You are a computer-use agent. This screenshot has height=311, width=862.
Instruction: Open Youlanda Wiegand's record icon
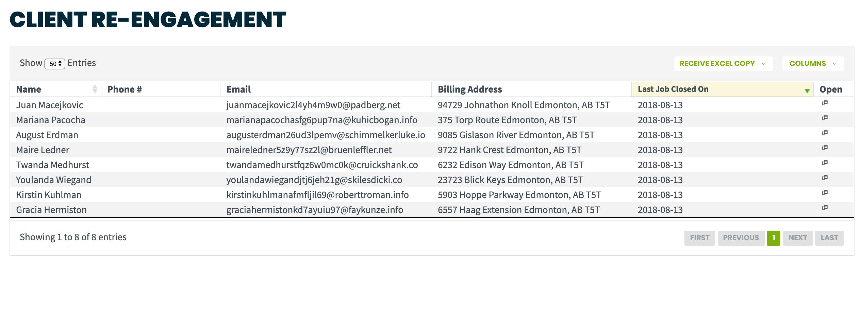coord(825,178)
